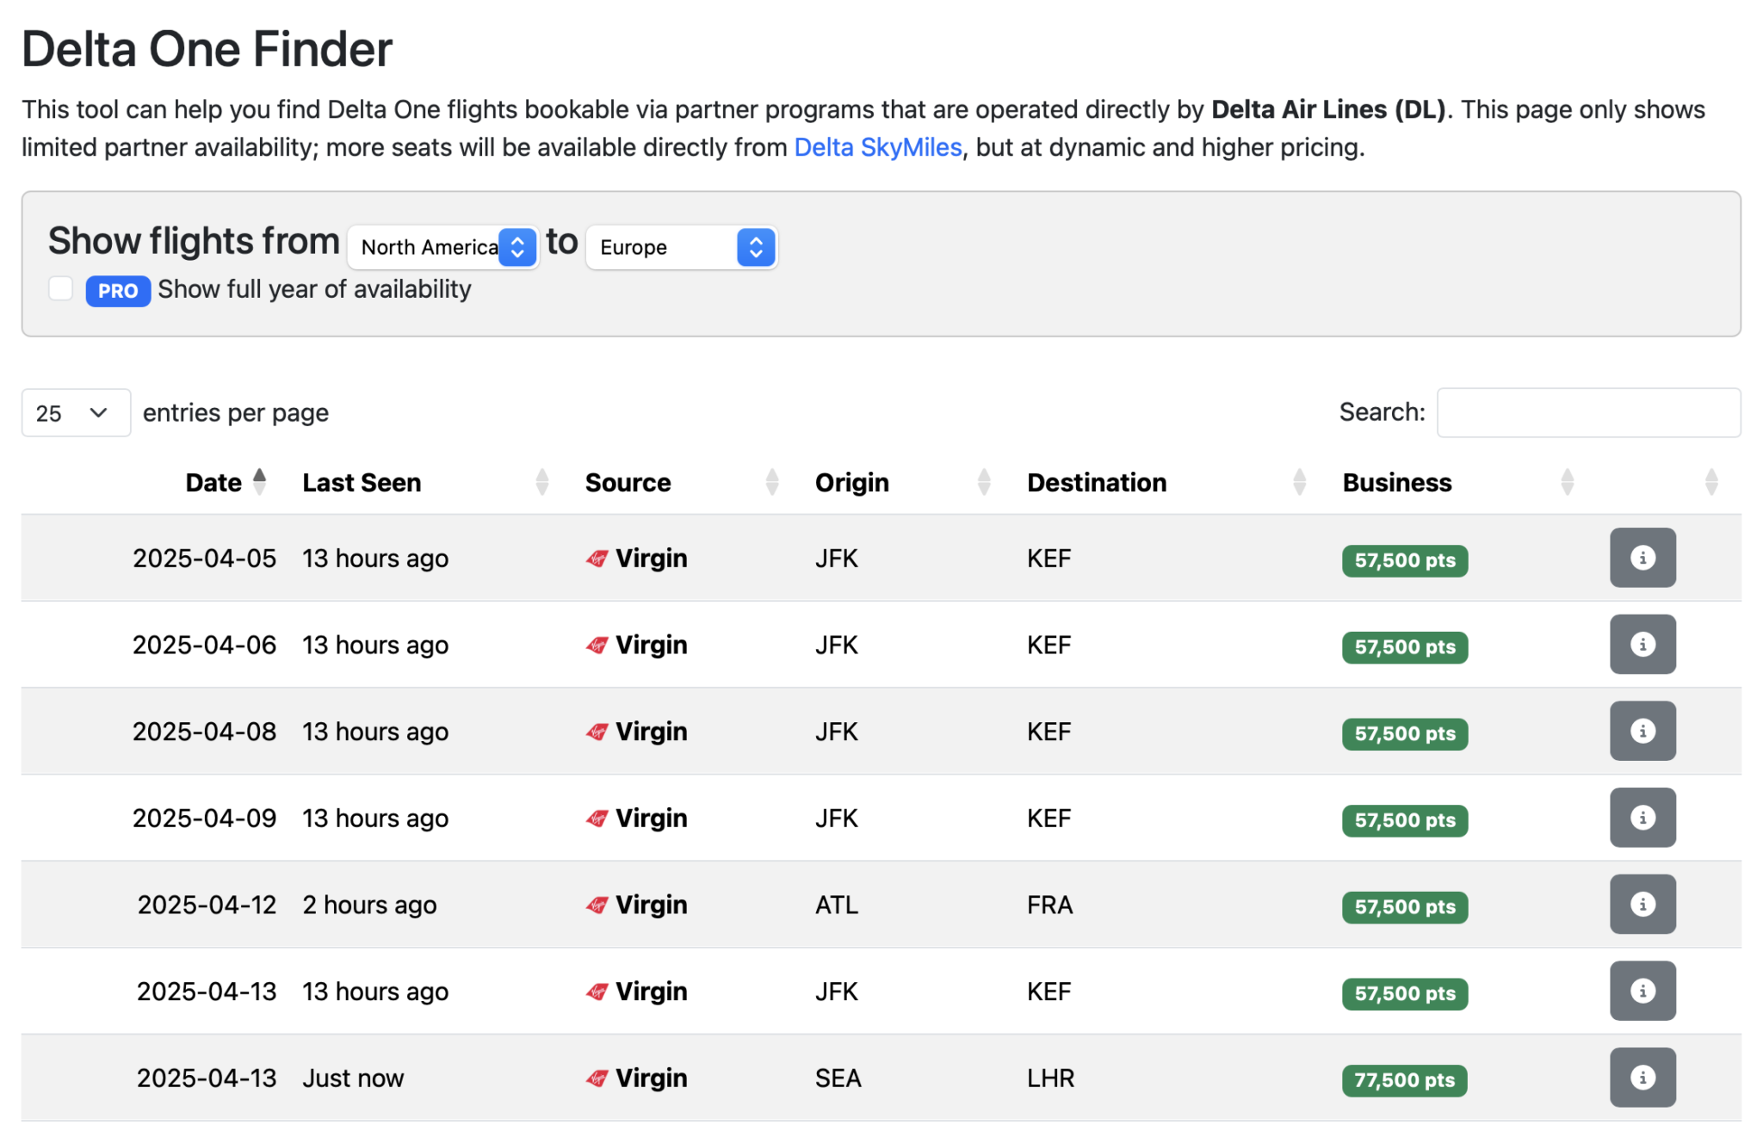Click the sort arrow beside the Date header
Viewport: 1763px width, 1131px height.
point(260,481)
